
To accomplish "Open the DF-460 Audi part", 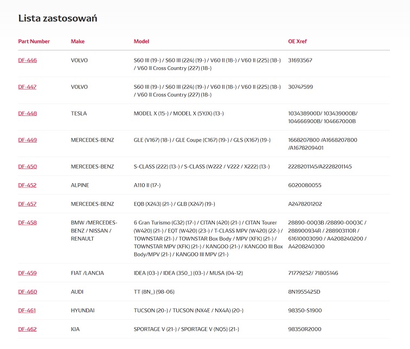I will pos(28,292).
